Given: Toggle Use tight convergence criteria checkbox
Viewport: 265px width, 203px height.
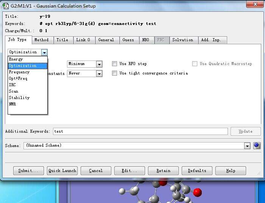Looking at the screenshot, I should coord(114,73).
